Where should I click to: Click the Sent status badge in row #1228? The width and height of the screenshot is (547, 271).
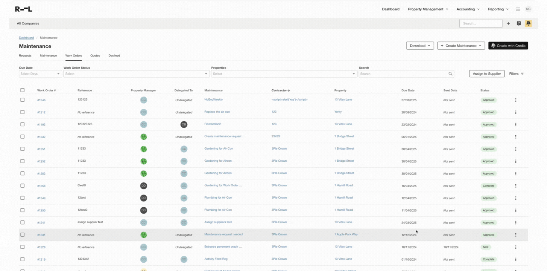pos(485,247)
